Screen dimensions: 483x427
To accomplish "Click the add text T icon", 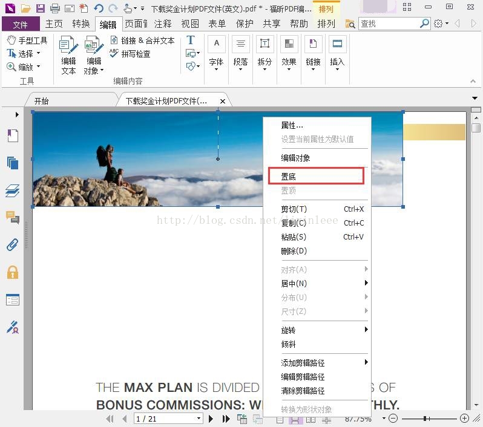I will tap(191, 40).
